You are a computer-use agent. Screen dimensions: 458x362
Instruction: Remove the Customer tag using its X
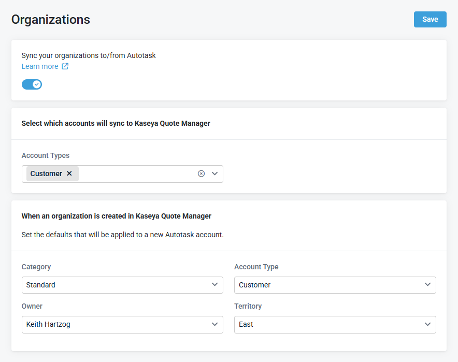(69, 173)
